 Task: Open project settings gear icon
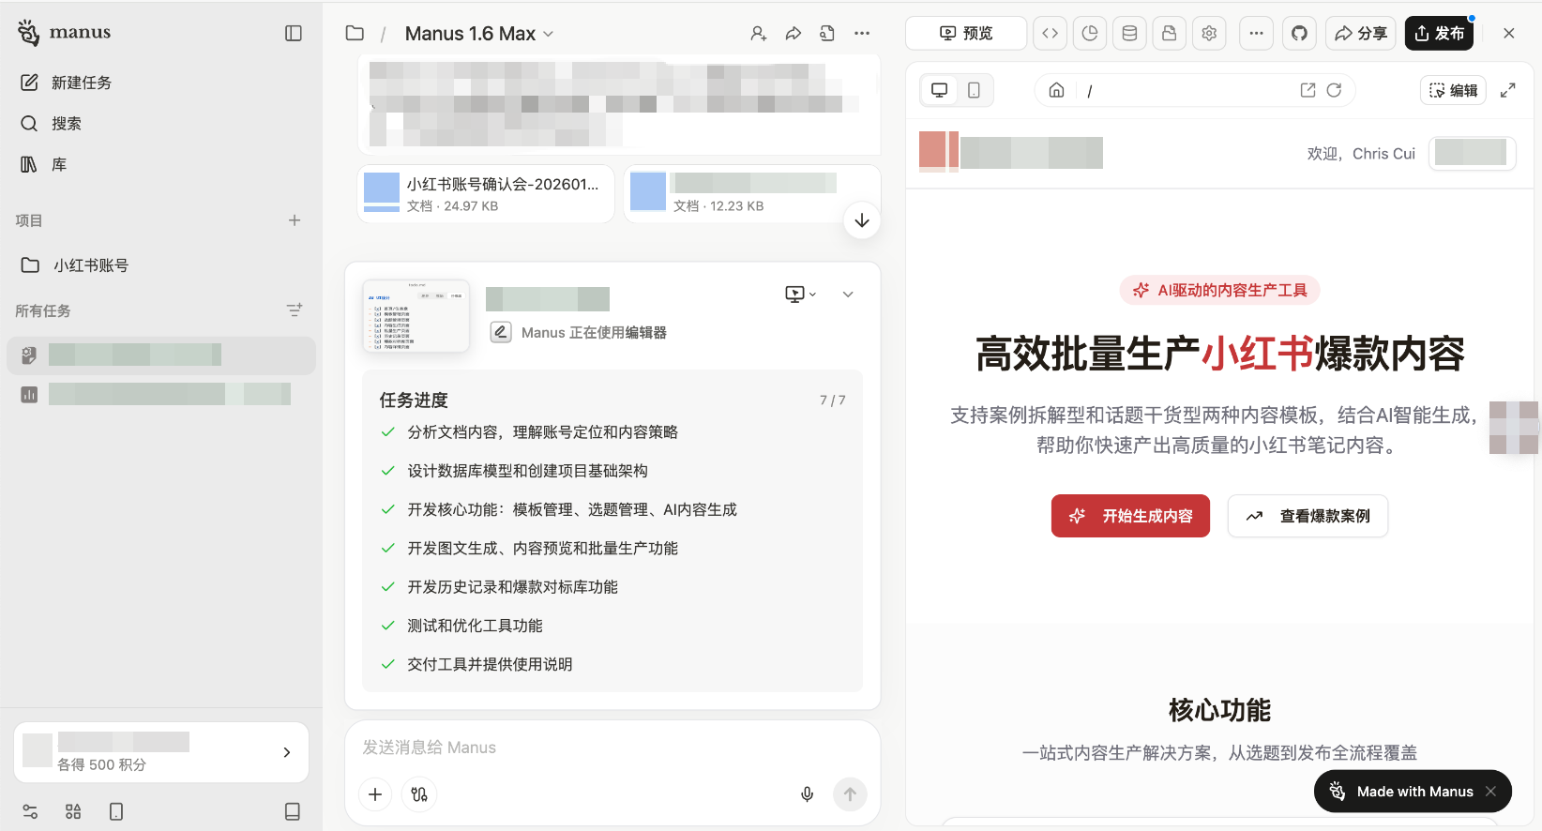(1209, 34)
